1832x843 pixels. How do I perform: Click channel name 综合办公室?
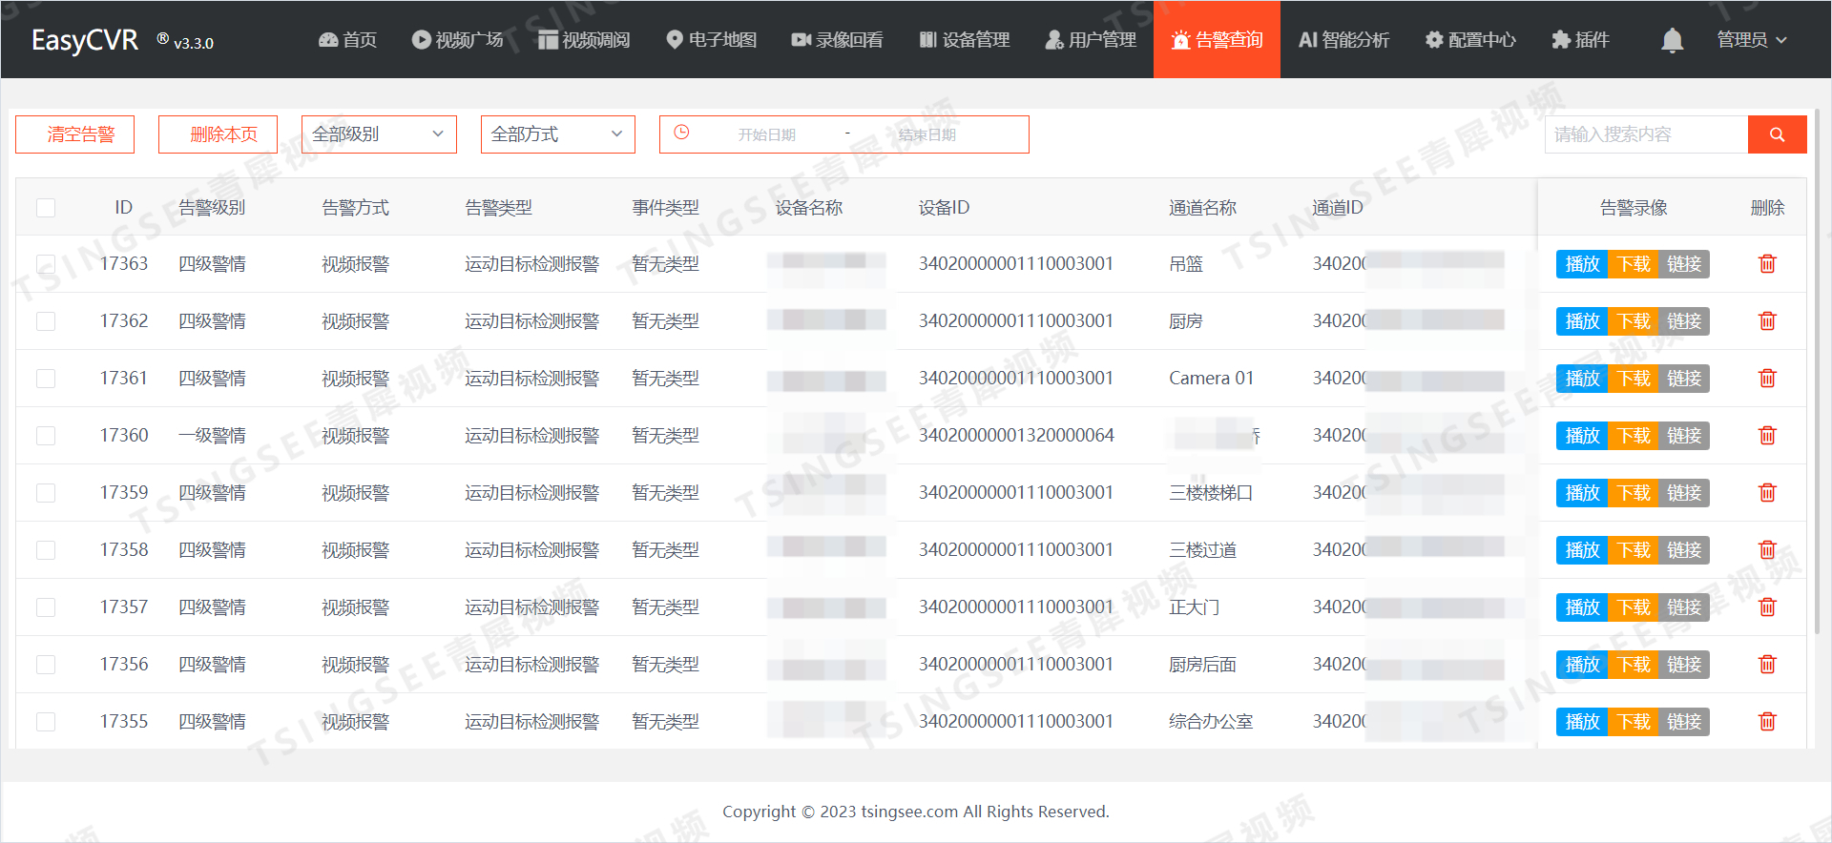tap(1211, 722)
